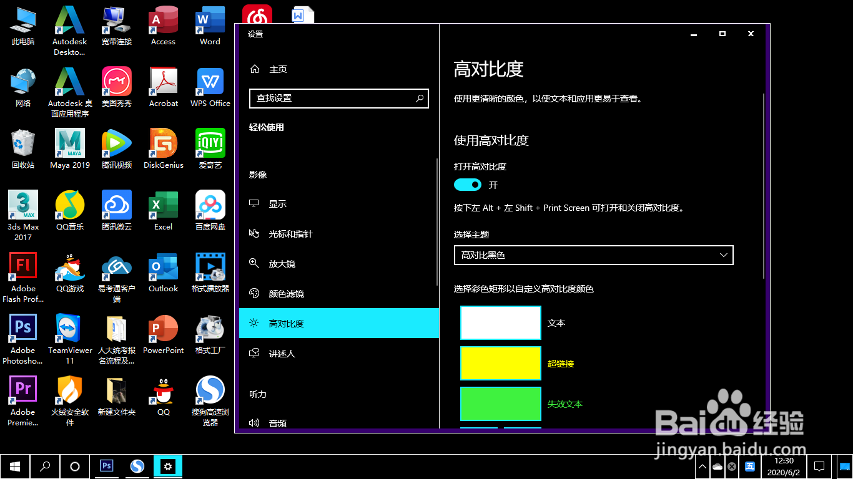This screenshot has height=479, width=853.
Task: Open the taskbar clock 12:30
Action: [x=784, y=466]
